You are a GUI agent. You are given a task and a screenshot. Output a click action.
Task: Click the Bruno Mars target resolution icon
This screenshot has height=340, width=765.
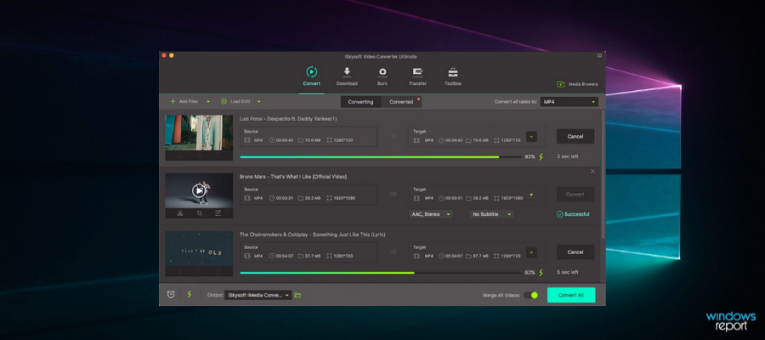coord(496,198)
